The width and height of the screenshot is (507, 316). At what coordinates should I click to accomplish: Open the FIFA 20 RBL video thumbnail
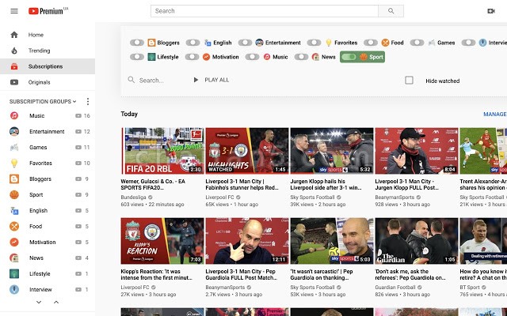click(x=162, y=151)
